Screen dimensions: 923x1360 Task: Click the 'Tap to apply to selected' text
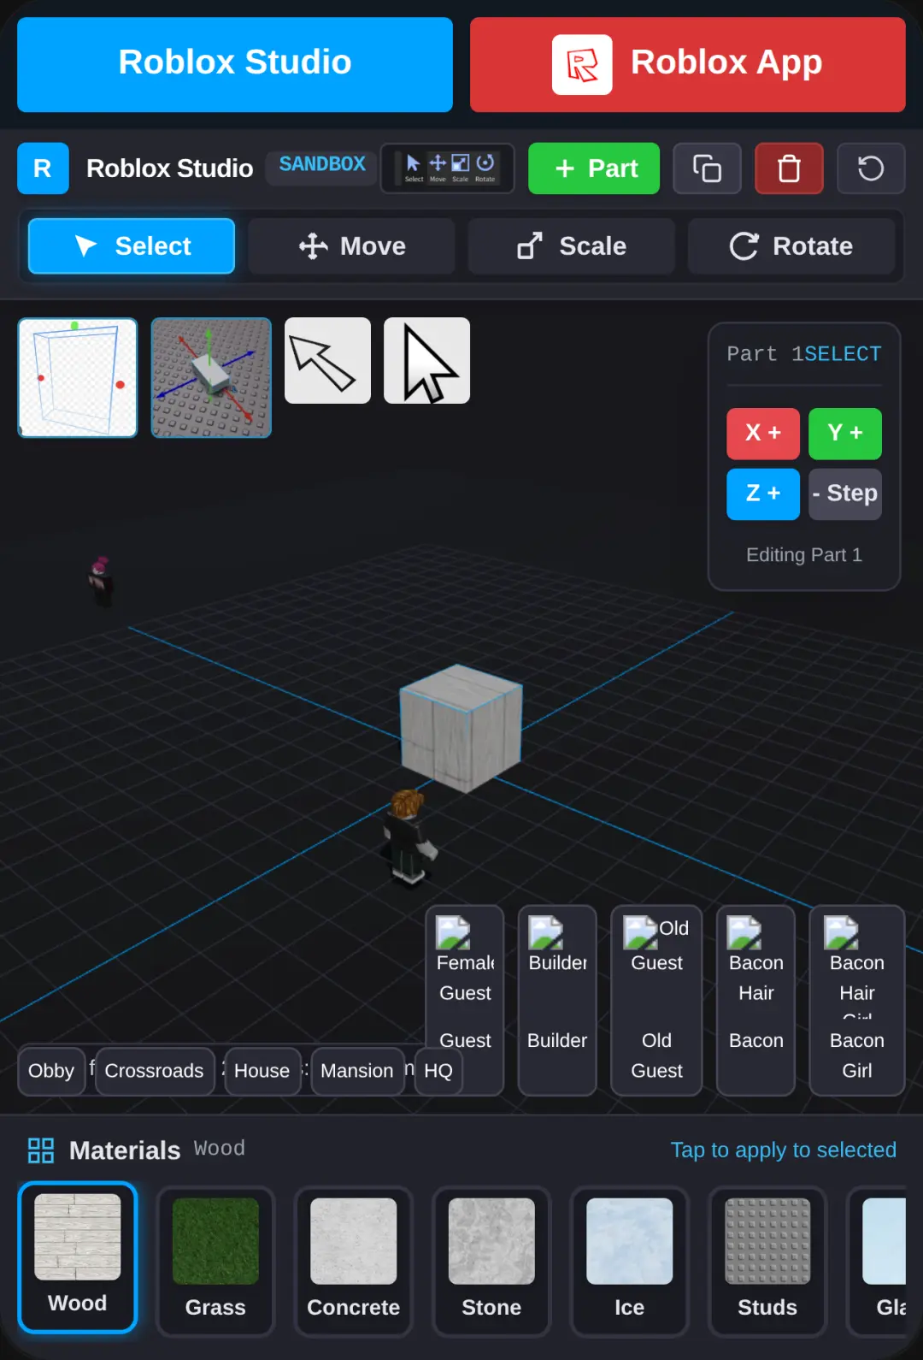pos(783,1150)
